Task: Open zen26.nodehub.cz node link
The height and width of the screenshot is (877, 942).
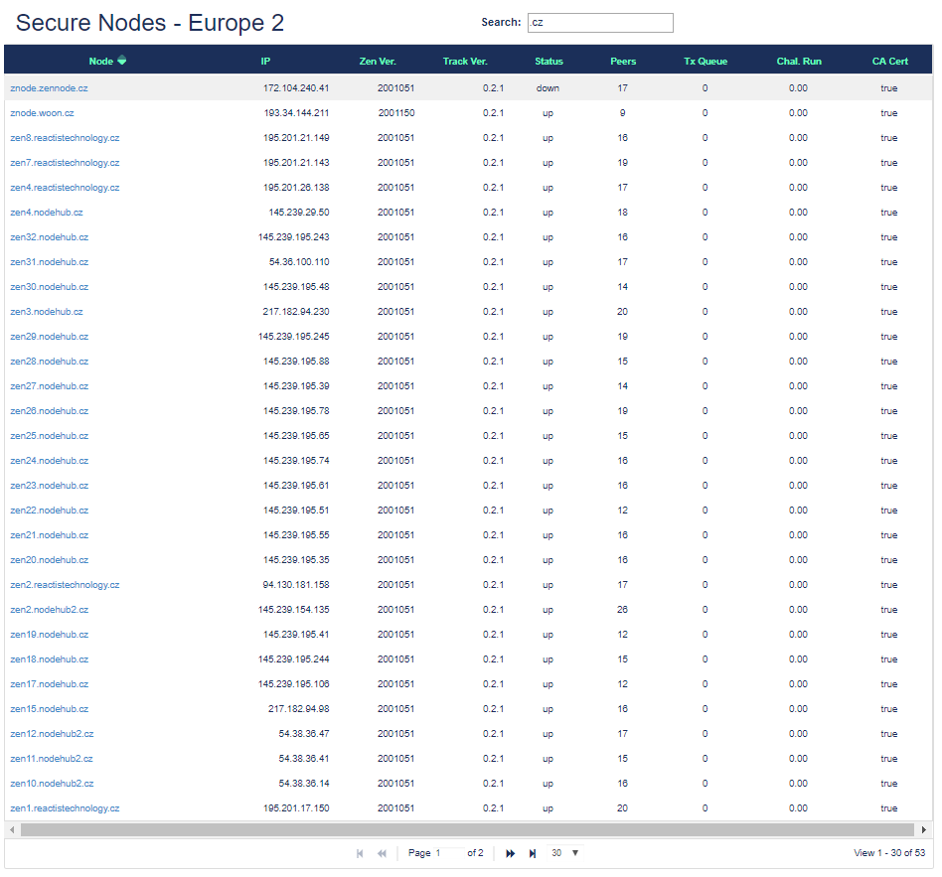Action: coord(50,411)
